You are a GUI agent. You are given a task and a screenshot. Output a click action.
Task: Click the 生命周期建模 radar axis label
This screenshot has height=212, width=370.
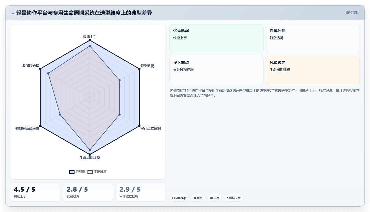tap(90, 157)
